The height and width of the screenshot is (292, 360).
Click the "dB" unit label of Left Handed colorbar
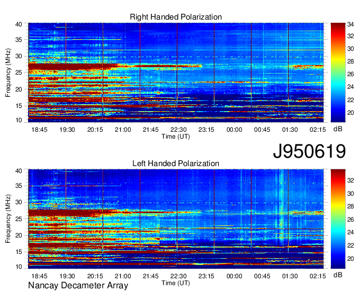(x=338, y=275)
